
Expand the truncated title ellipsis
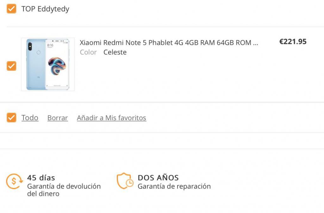[255, 43]
